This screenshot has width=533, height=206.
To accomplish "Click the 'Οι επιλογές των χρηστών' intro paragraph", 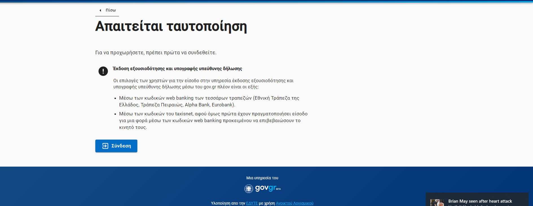I will (x=203, y=84).
